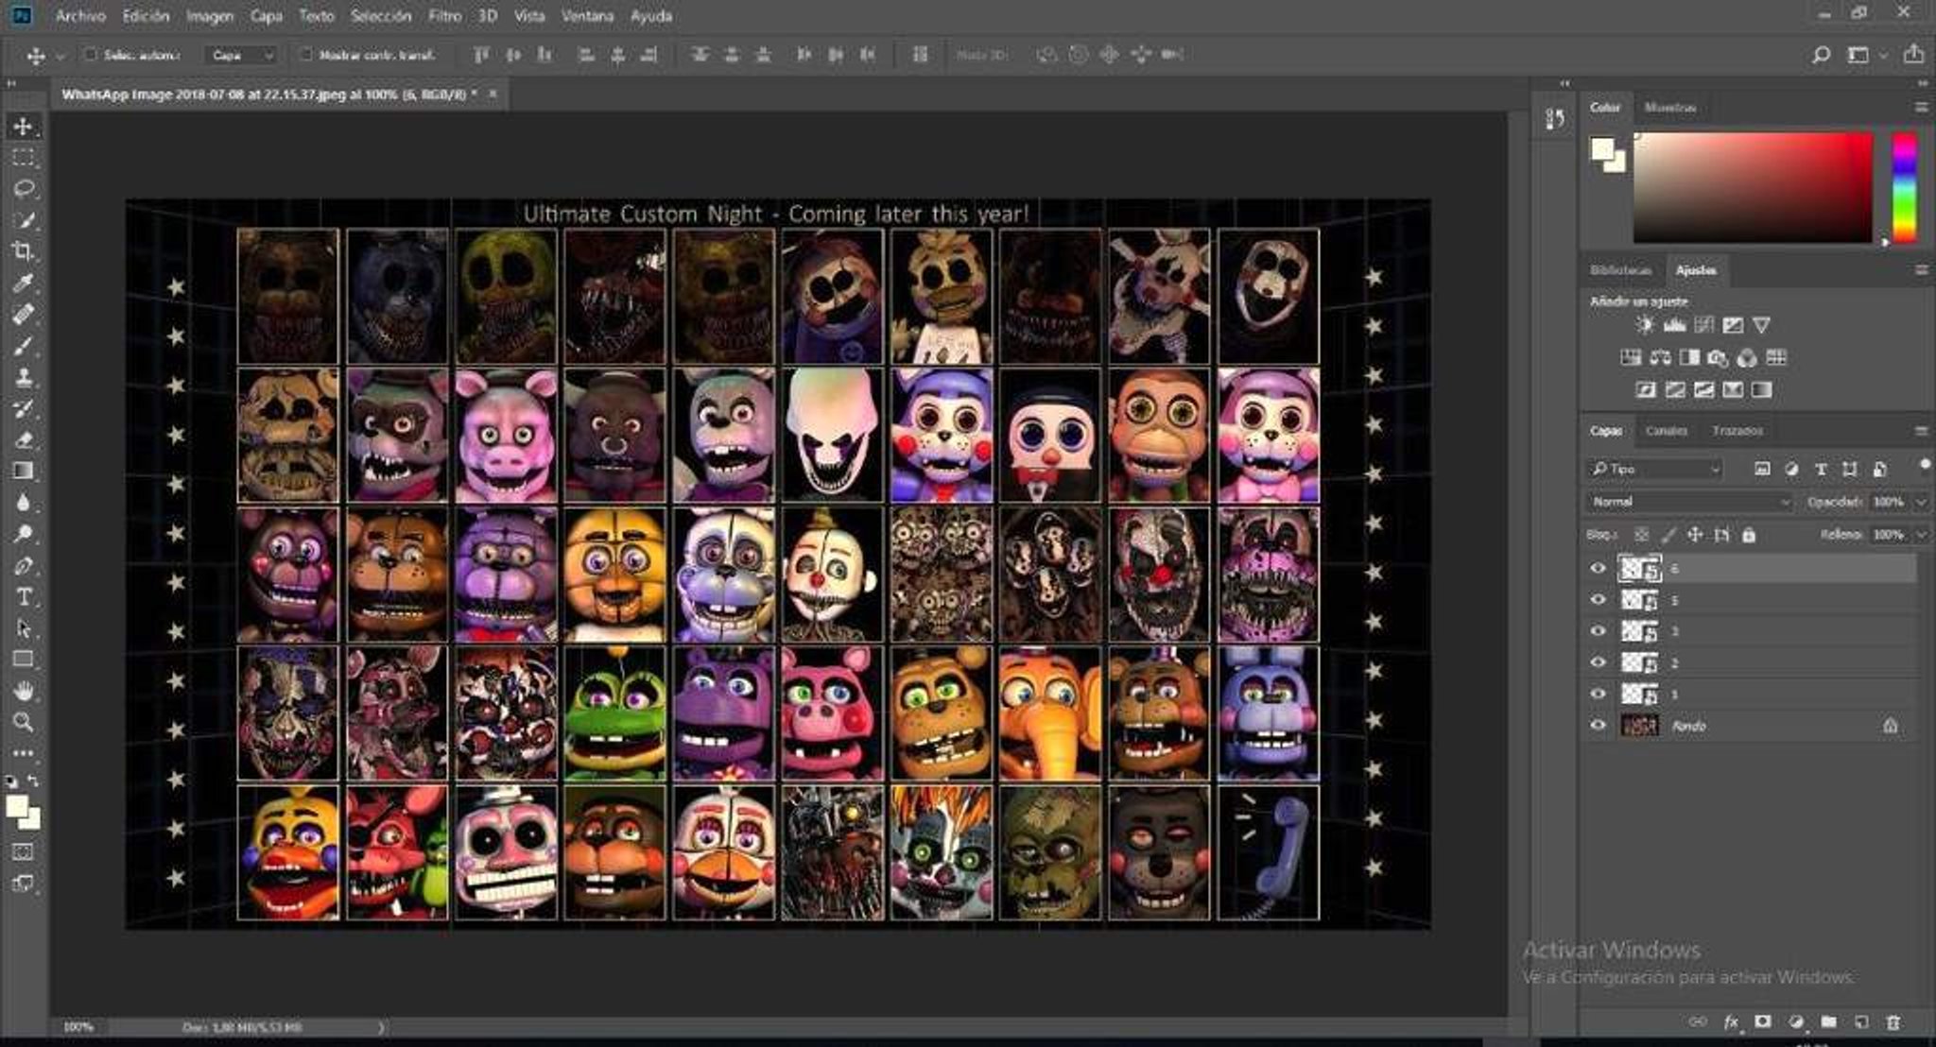1936x1047 pixels.
Task: Pick a color in the red color field
Action: tap(1753, 187)
